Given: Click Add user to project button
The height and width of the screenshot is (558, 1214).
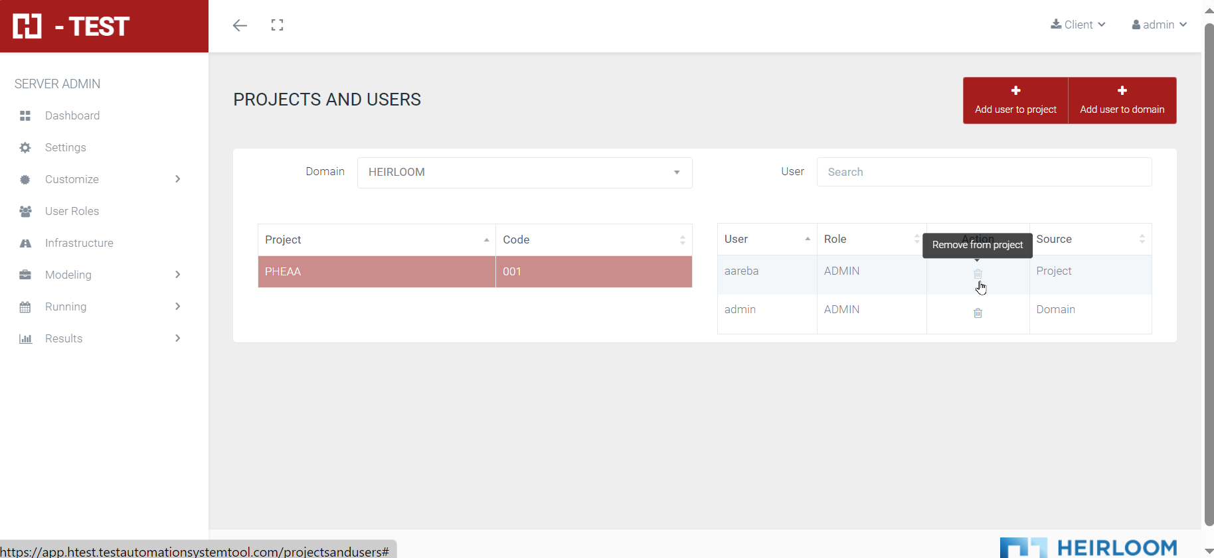Looking at the screenshot, I should pos(1015,100).
